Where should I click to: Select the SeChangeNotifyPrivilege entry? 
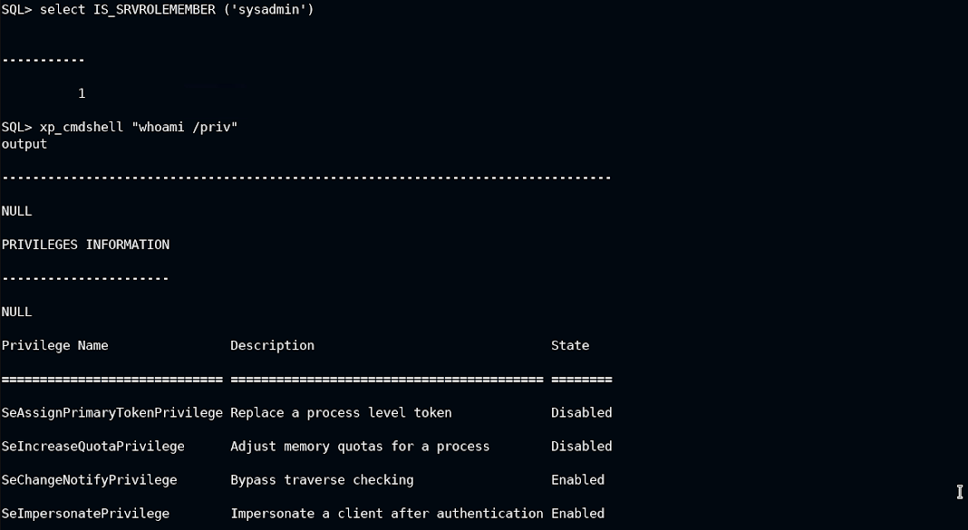(x=89, y=479)
